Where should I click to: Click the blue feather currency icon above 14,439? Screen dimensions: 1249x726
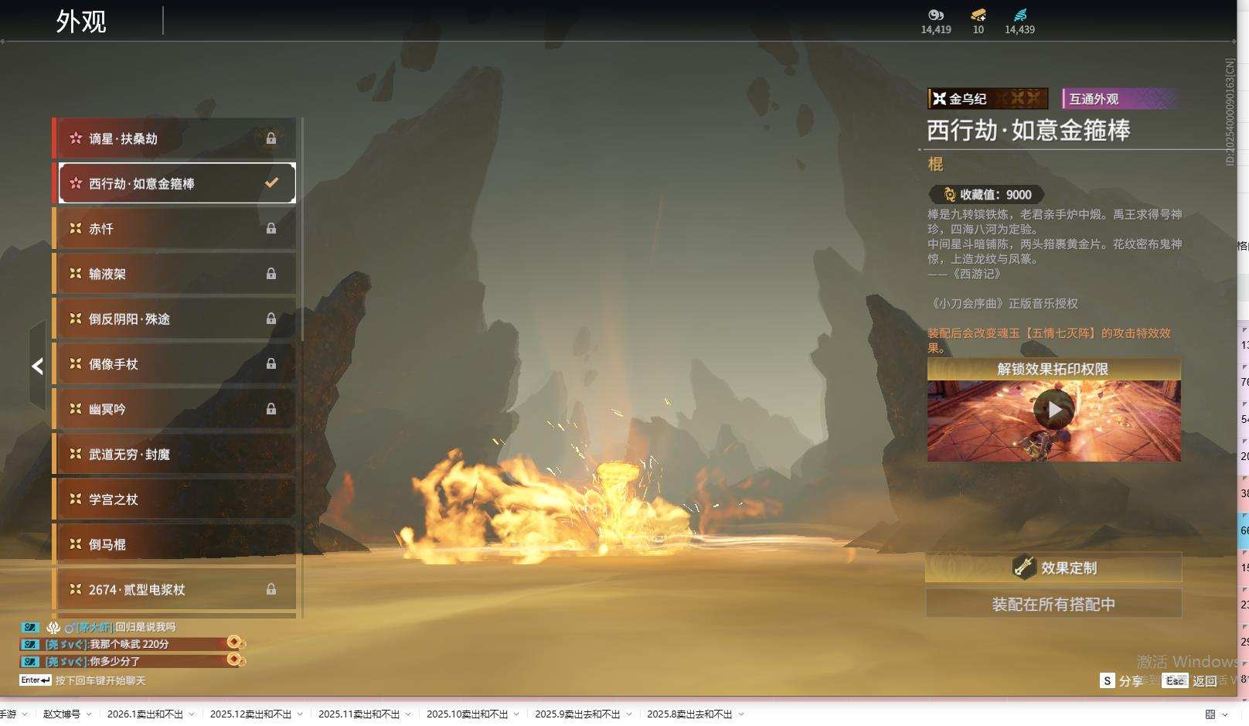click(x=1020, y=15)
